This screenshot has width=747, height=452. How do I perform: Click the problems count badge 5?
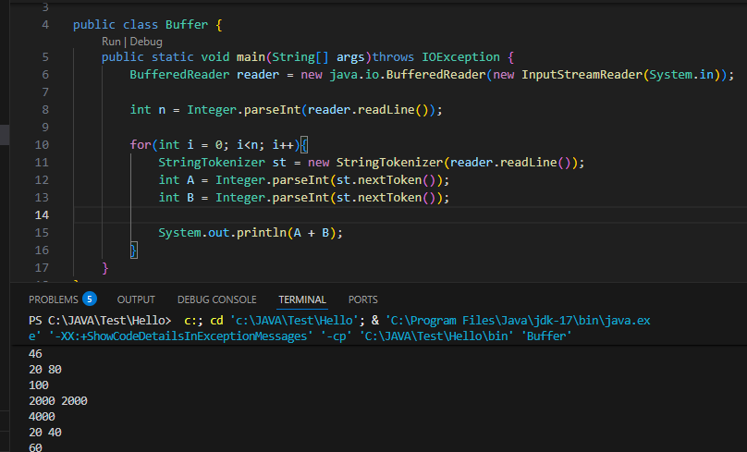point(90,299)
